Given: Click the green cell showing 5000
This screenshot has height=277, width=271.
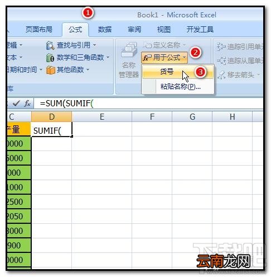Looking at the screenshot, I should (x=19, y=158).
